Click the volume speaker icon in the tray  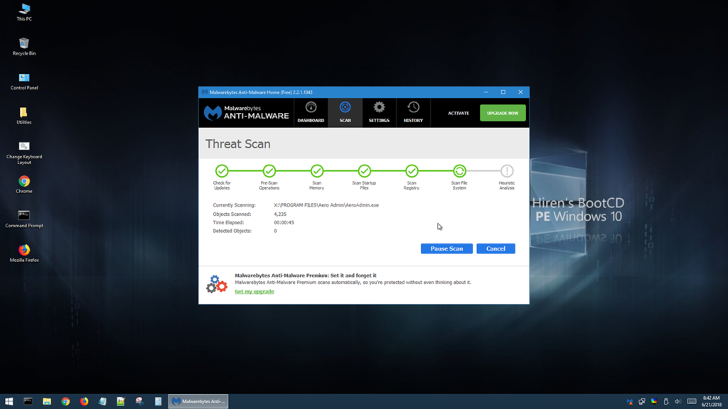tap(678, 401)
